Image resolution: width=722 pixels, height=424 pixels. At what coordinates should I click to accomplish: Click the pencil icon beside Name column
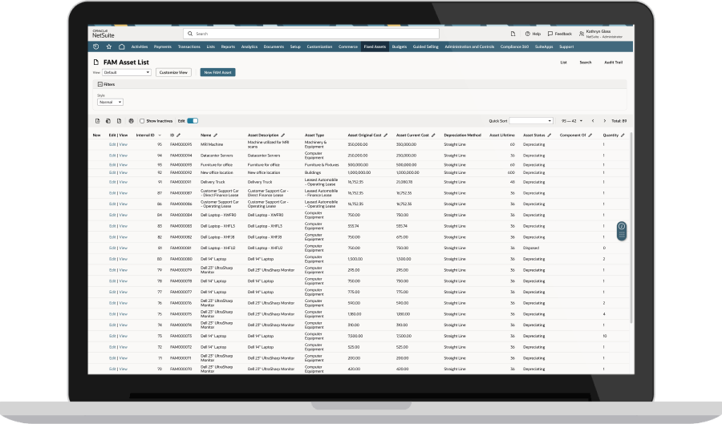(216, 135)
